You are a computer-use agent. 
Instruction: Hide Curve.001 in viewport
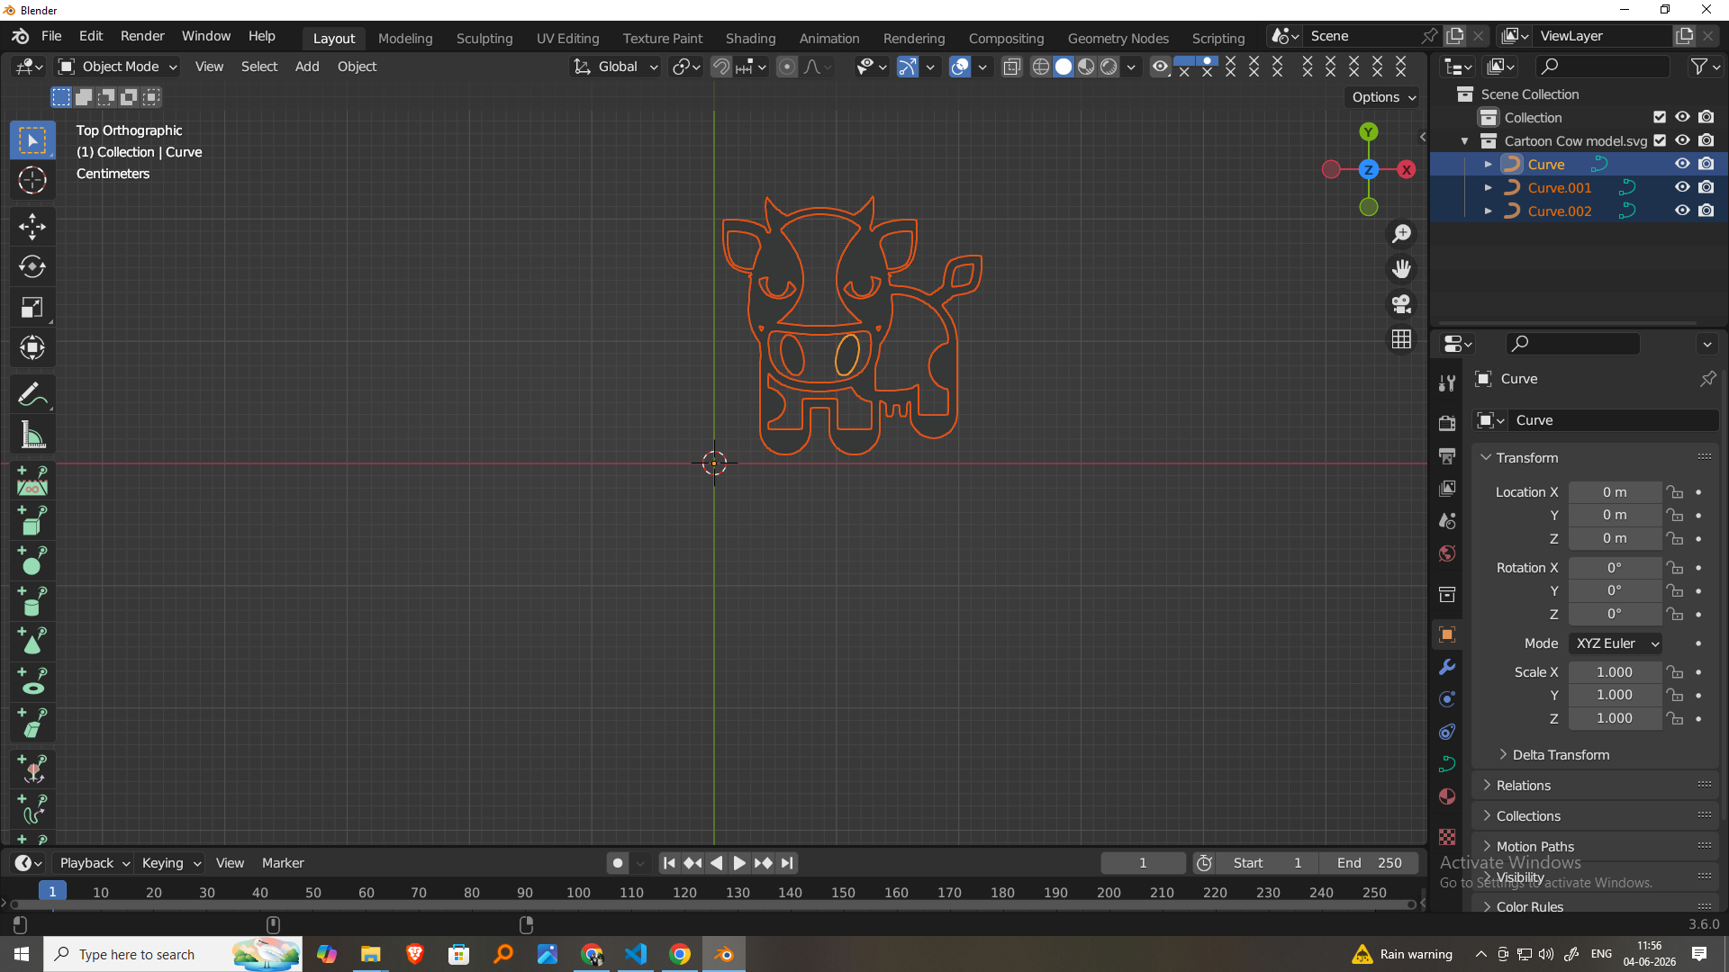pyautogui.click(x=1681, y=187)
